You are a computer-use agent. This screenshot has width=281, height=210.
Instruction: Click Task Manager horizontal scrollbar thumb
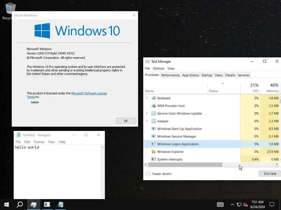pyautogui.click(x=185, y=164)
